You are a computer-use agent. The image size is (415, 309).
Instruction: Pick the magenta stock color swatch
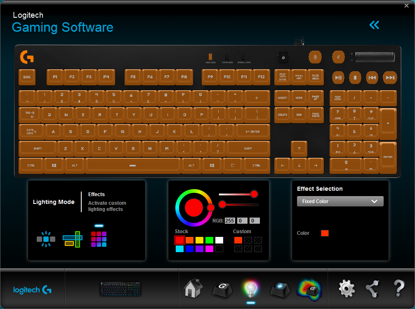click(209, 249)
